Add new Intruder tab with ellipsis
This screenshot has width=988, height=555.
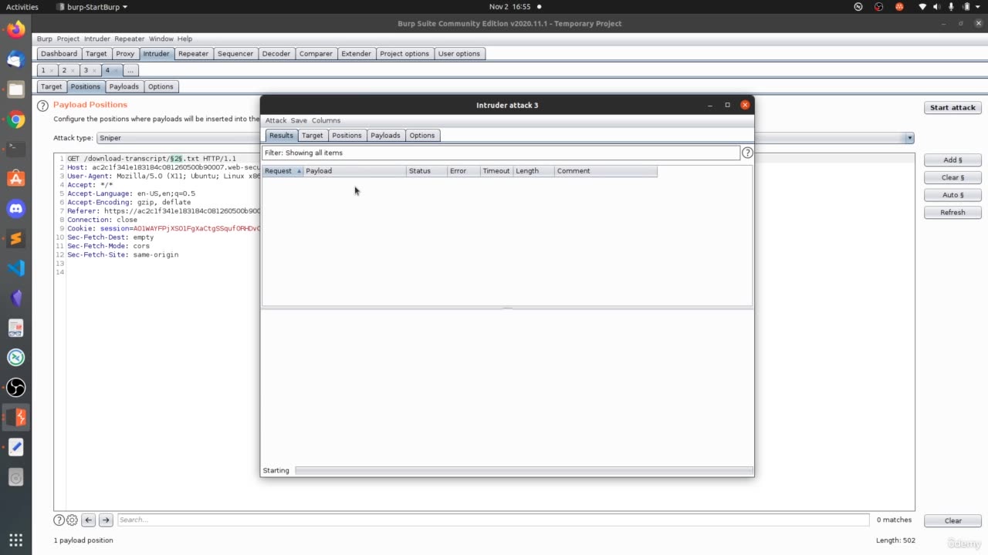(130, 70)
